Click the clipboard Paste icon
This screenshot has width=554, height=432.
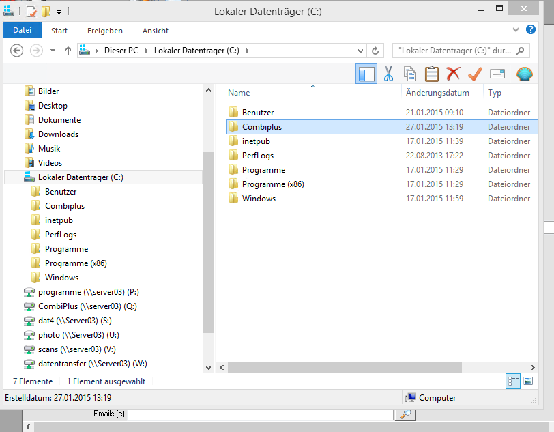pyautogui.click(x=431, y=74)
